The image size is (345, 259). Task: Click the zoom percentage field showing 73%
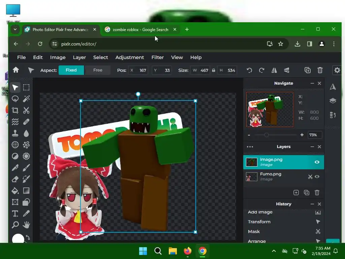315,135
